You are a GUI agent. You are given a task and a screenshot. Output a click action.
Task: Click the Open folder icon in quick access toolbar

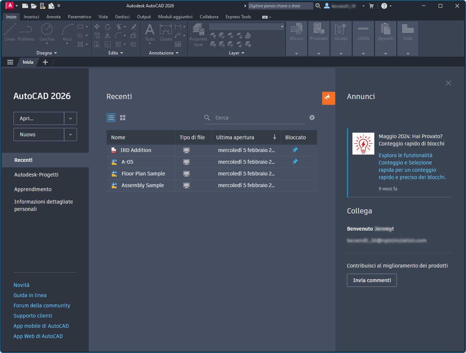pyautogui.click(x=34, y=6)
